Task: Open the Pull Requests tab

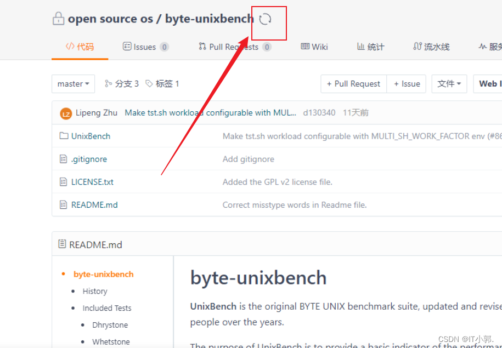Action: point(235,47)
